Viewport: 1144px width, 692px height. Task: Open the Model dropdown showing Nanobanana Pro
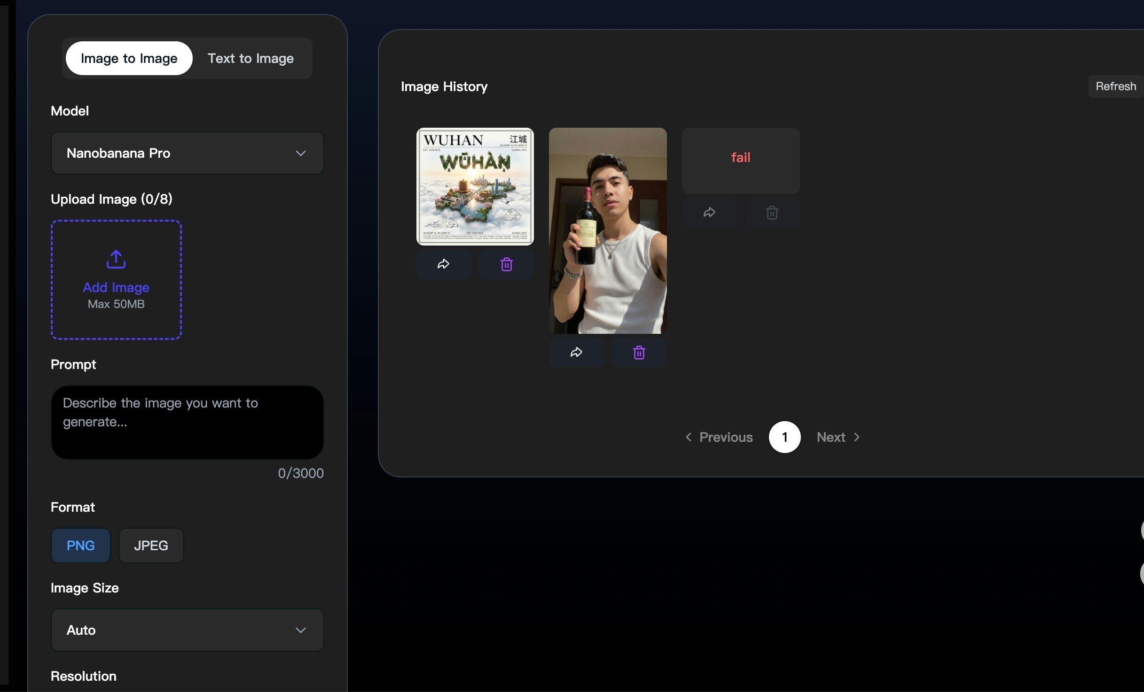pyautogui.click(x=187, y=153)
